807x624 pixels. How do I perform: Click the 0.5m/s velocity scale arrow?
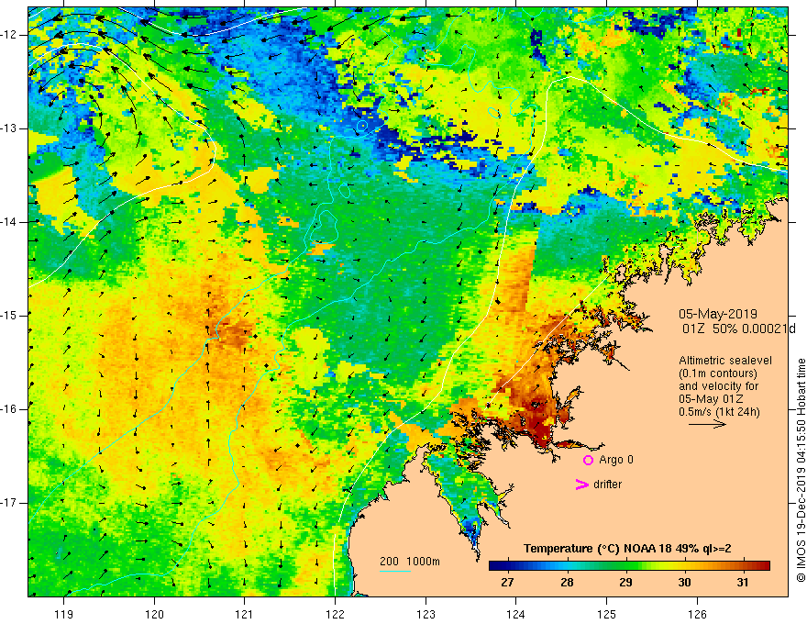click(x=707, y=424)
